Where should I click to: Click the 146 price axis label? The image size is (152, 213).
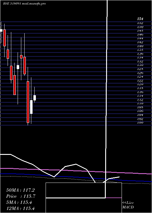140,34
